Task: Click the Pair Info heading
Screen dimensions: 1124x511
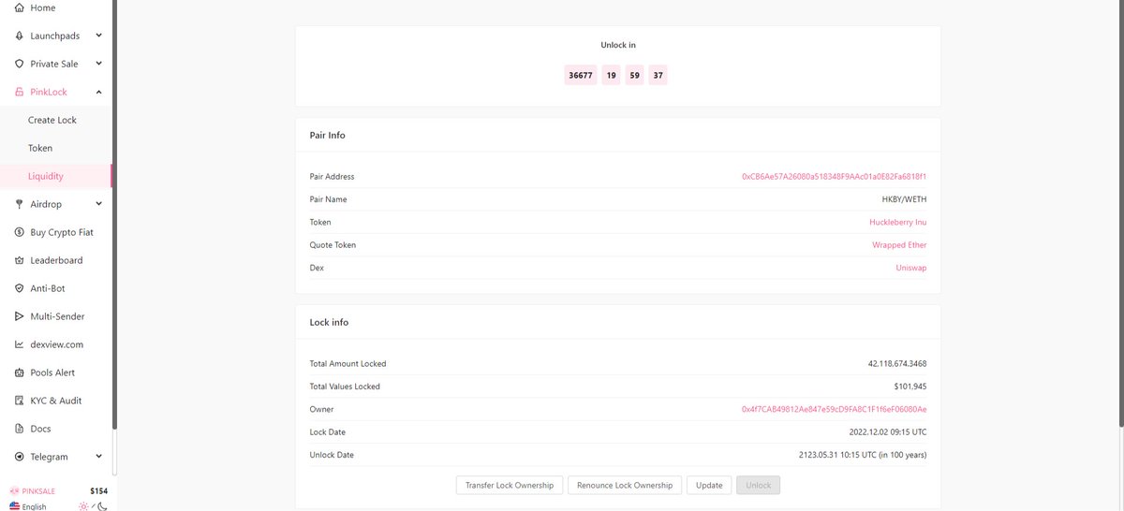Action: 328,135
